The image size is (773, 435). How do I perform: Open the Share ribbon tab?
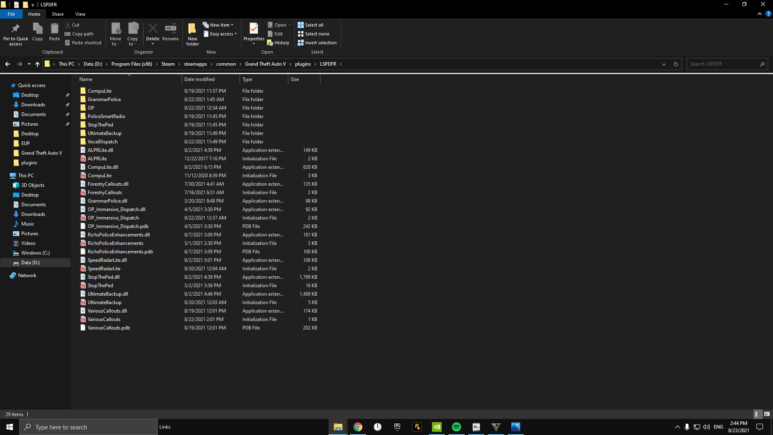click(x=58, y=14)
